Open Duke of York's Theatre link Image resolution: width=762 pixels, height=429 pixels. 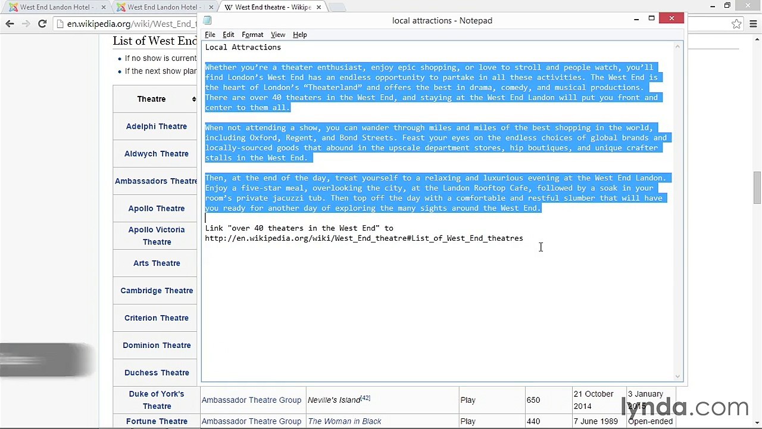click(x=157, y=400)
